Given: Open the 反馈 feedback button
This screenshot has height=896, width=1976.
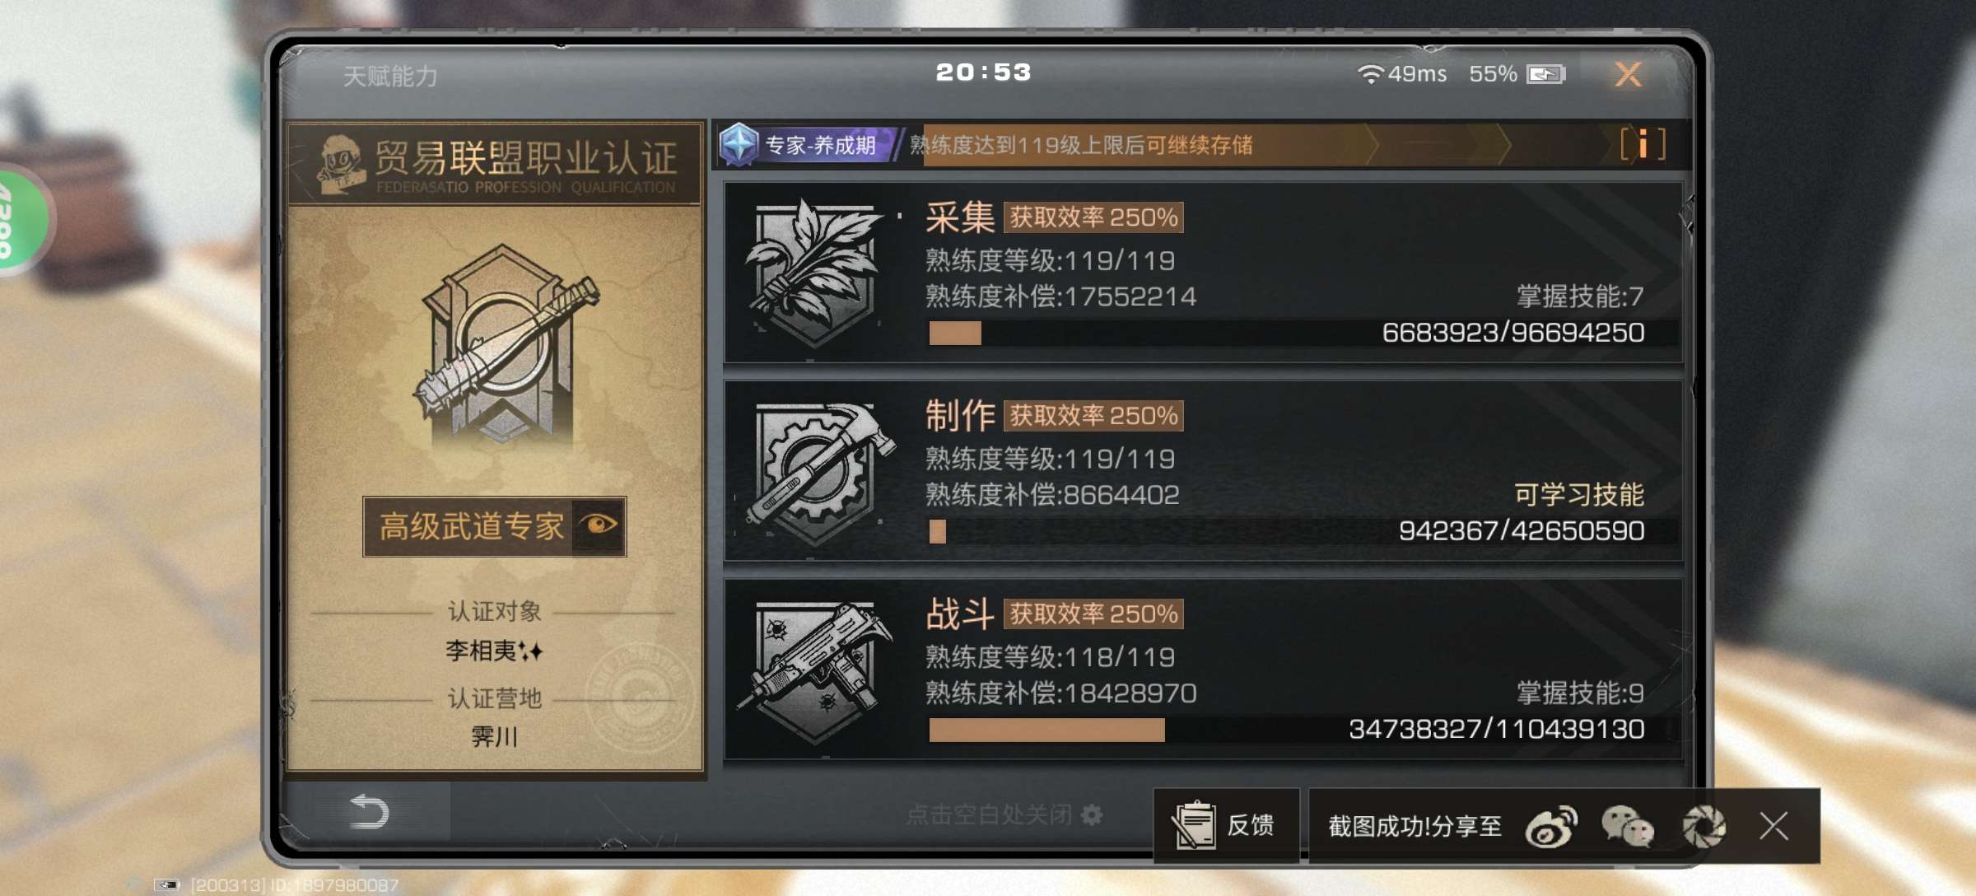Looking at the screenshot, I should pos(1226,825).
